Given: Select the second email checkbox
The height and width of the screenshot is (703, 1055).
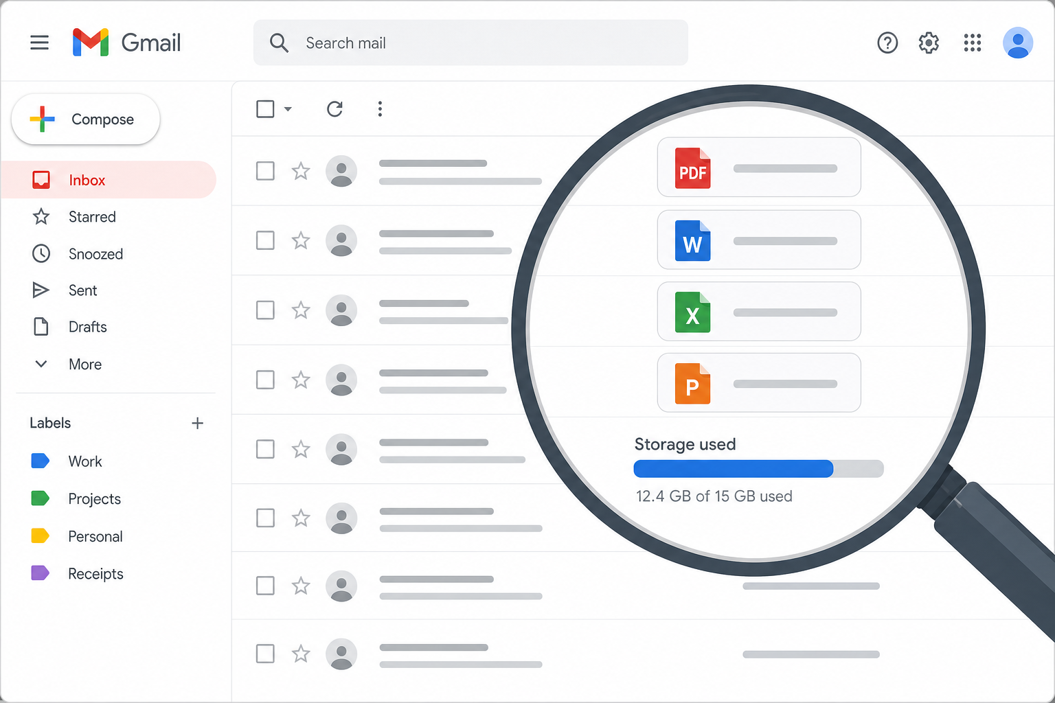Looking at the screenshot, I should click(265, 240).
